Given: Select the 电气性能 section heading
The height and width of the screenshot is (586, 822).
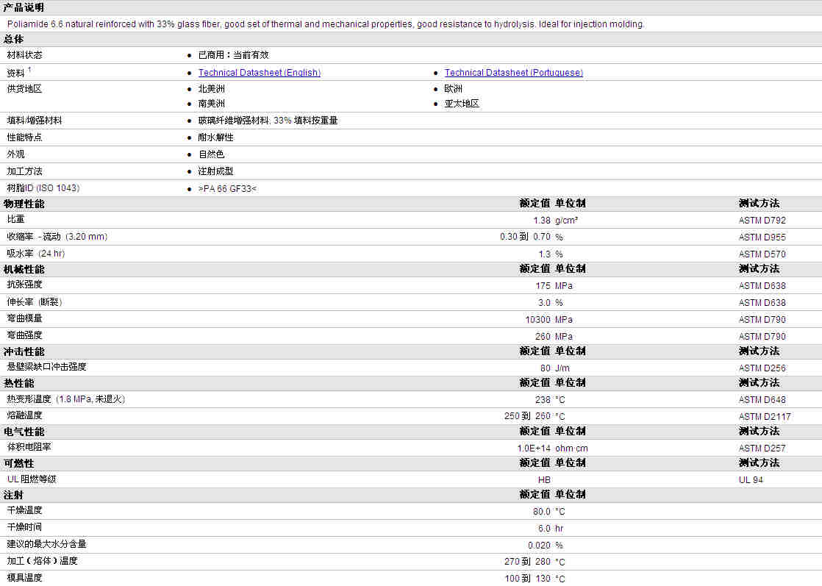Looking at the screenshot, I should tap(24, 432).
